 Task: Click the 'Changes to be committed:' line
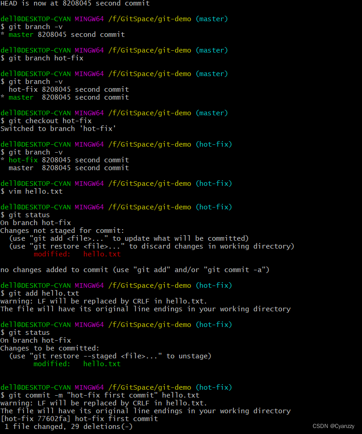pyautogui.click(x=50, y=348)
